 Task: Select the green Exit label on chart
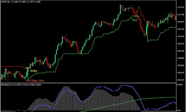tap(135, 20)
